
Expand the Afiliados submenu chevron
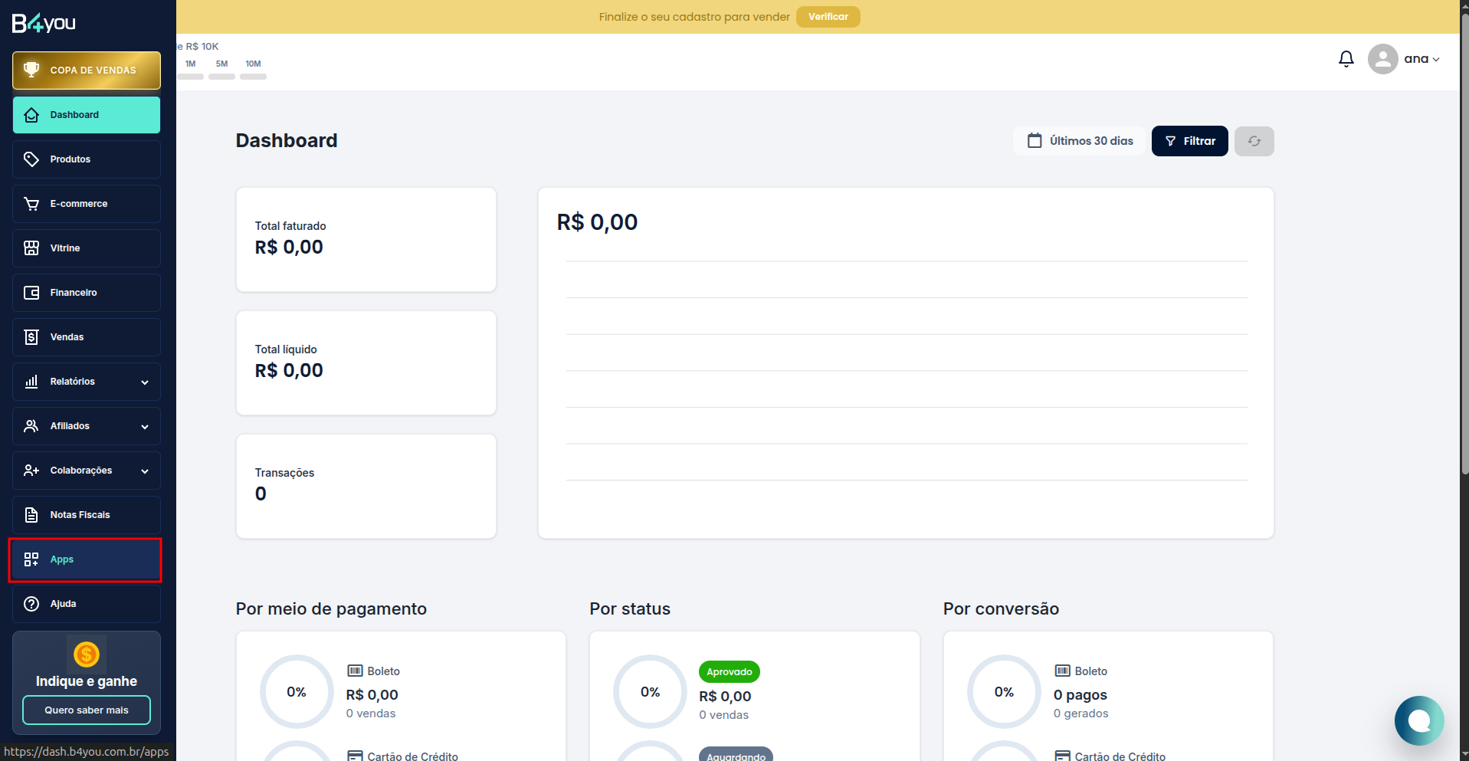pyautogui.click(x=145, y=427)
